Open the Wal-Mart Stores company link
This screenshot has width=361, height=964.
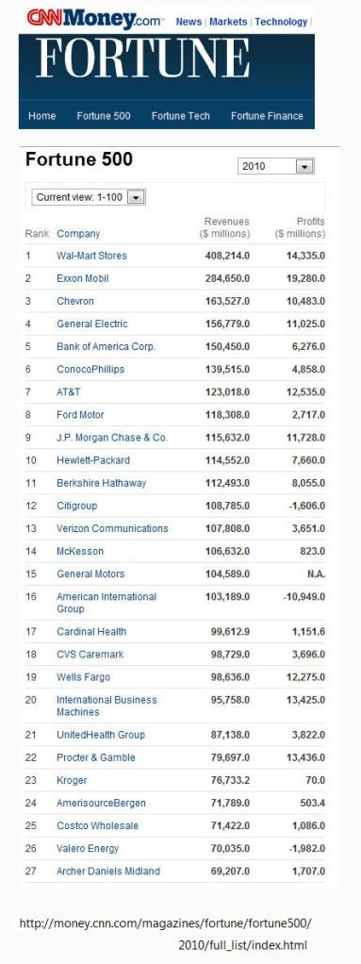pyautogui.click(x=91, y=255)
